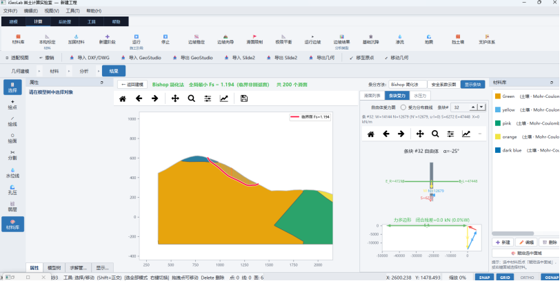Toggle the 安全系数云图 button

click(443, 85)
